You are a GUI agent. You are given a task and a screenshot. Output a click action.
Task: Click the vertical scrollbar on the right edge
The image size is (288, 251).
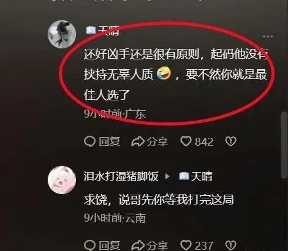(x=284, y=145)
